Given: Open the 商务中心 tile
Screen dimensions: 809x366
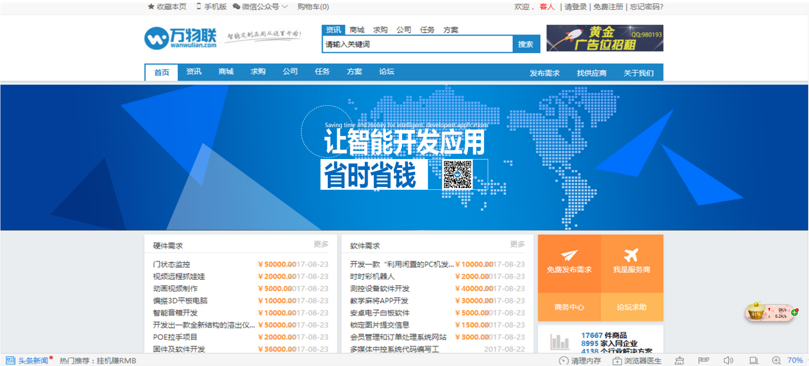Looking at the screenshot, I should (569, 307).
